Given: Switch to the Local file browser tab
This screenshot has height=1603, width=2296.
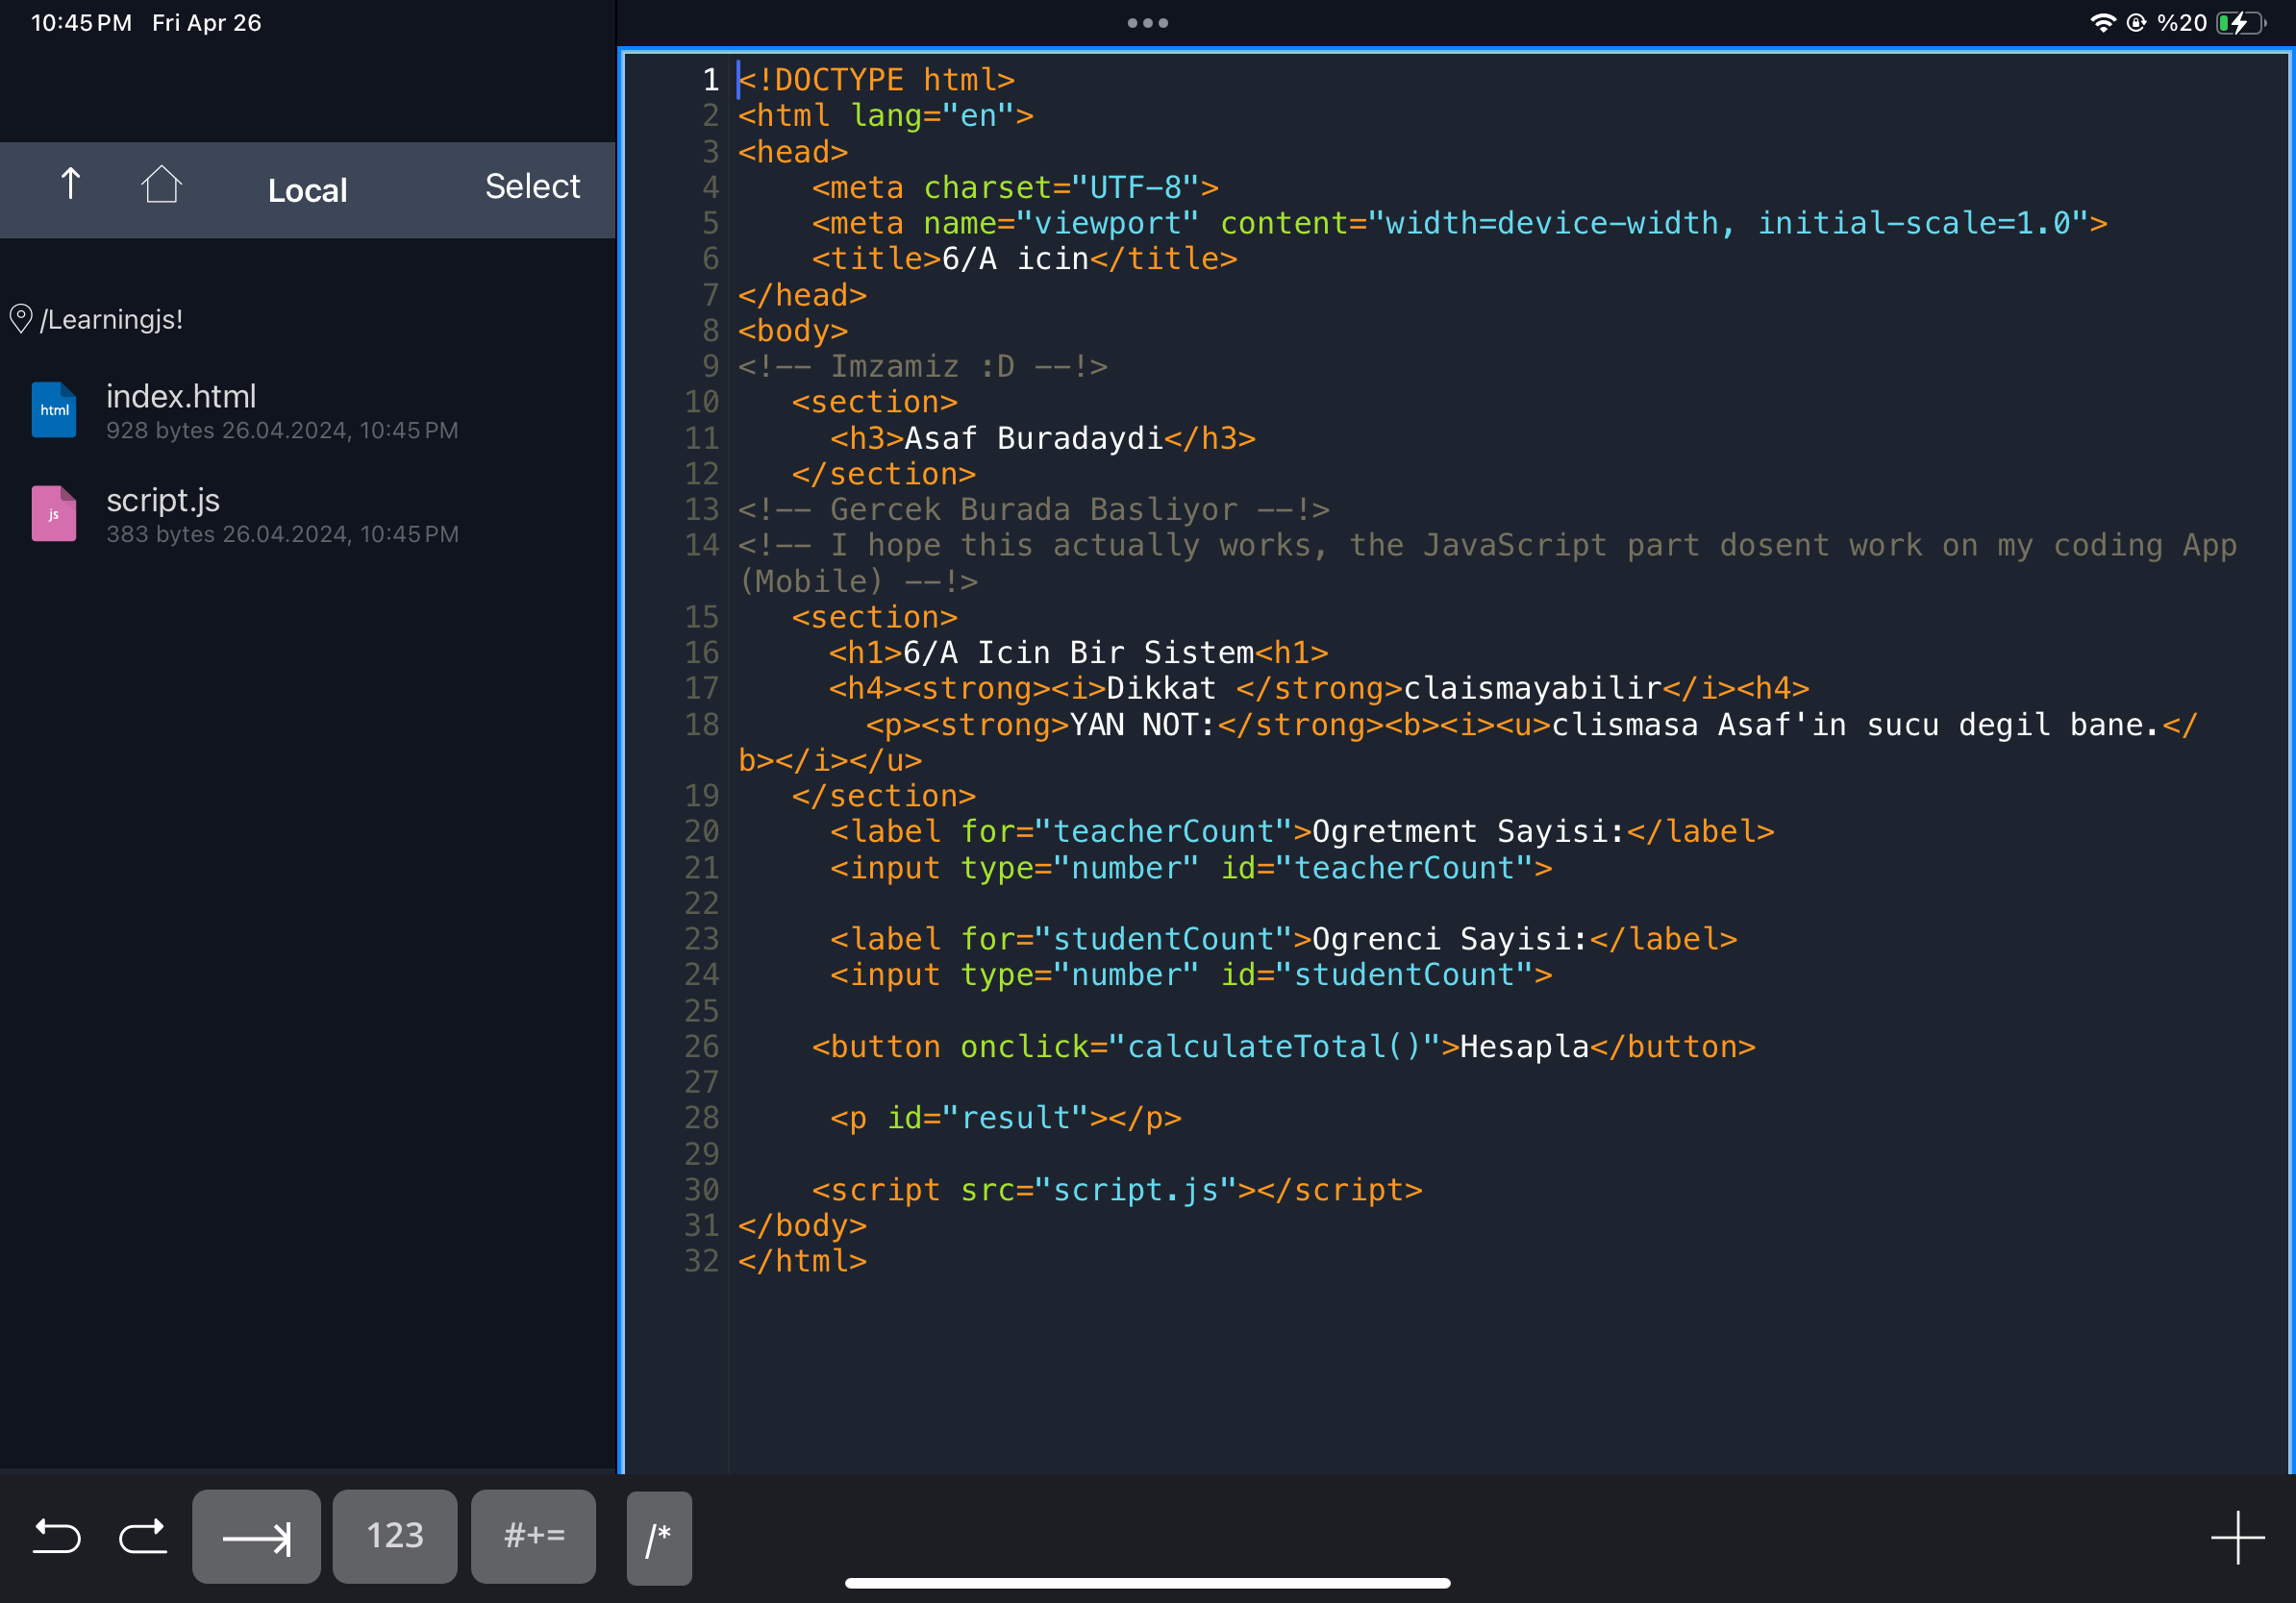Looking at the screenshot, I should coord(307,190).
